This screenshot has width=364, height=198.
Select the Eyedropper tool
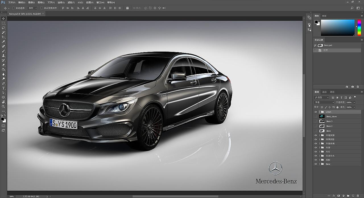click(x=3, y=42)
